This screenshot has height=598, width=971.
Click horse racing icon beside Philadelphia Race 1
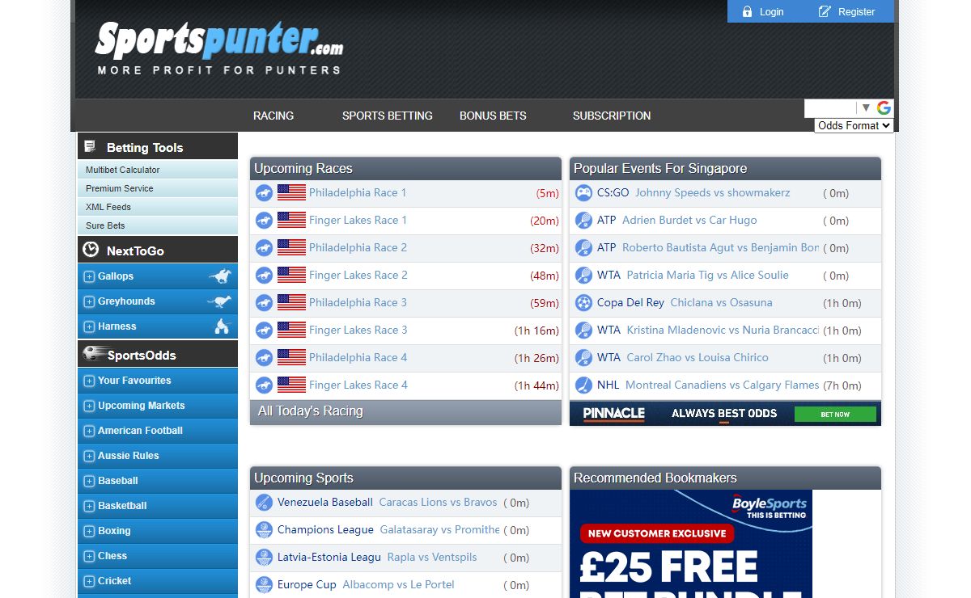click(264, 193)
